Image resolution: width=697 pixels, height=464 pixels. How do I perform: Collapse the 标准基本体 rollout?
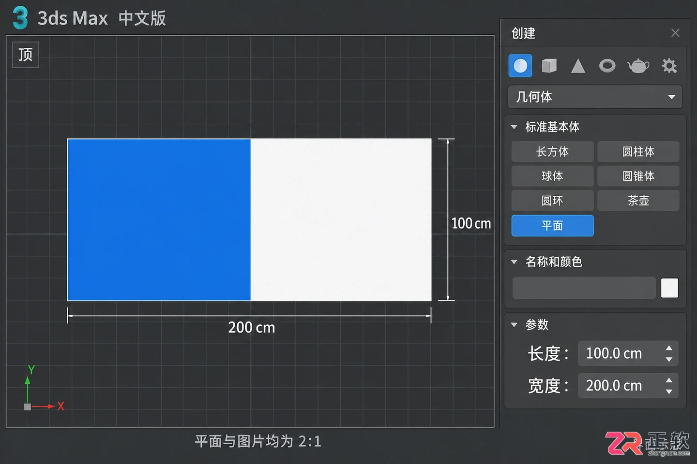tap(514, 127)
